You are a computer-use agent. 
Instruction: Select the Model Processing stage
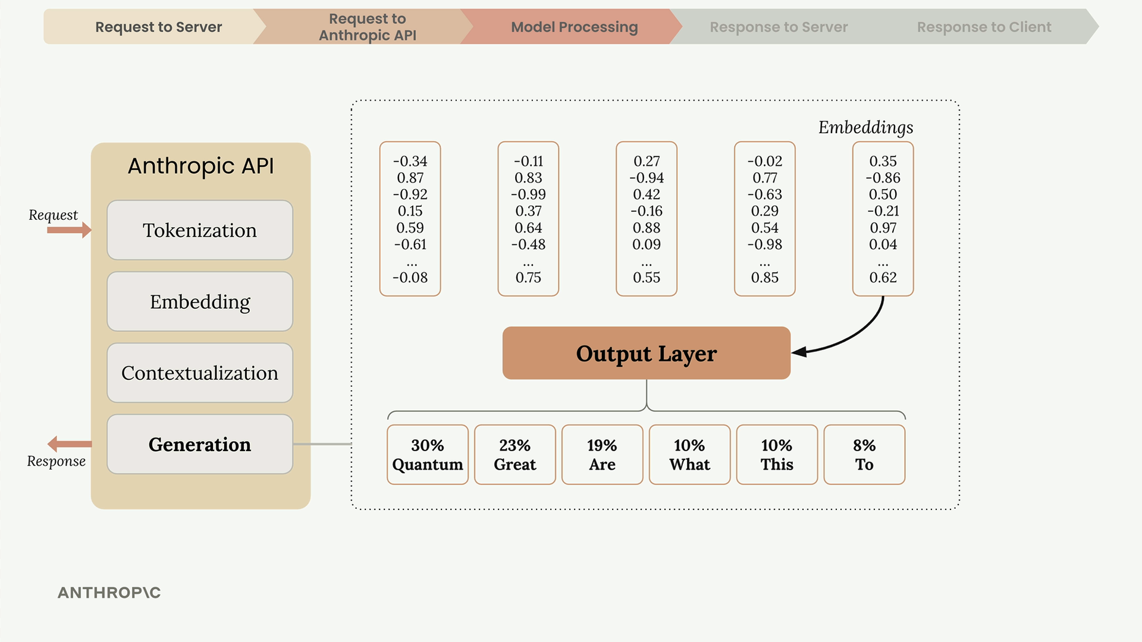574,27
